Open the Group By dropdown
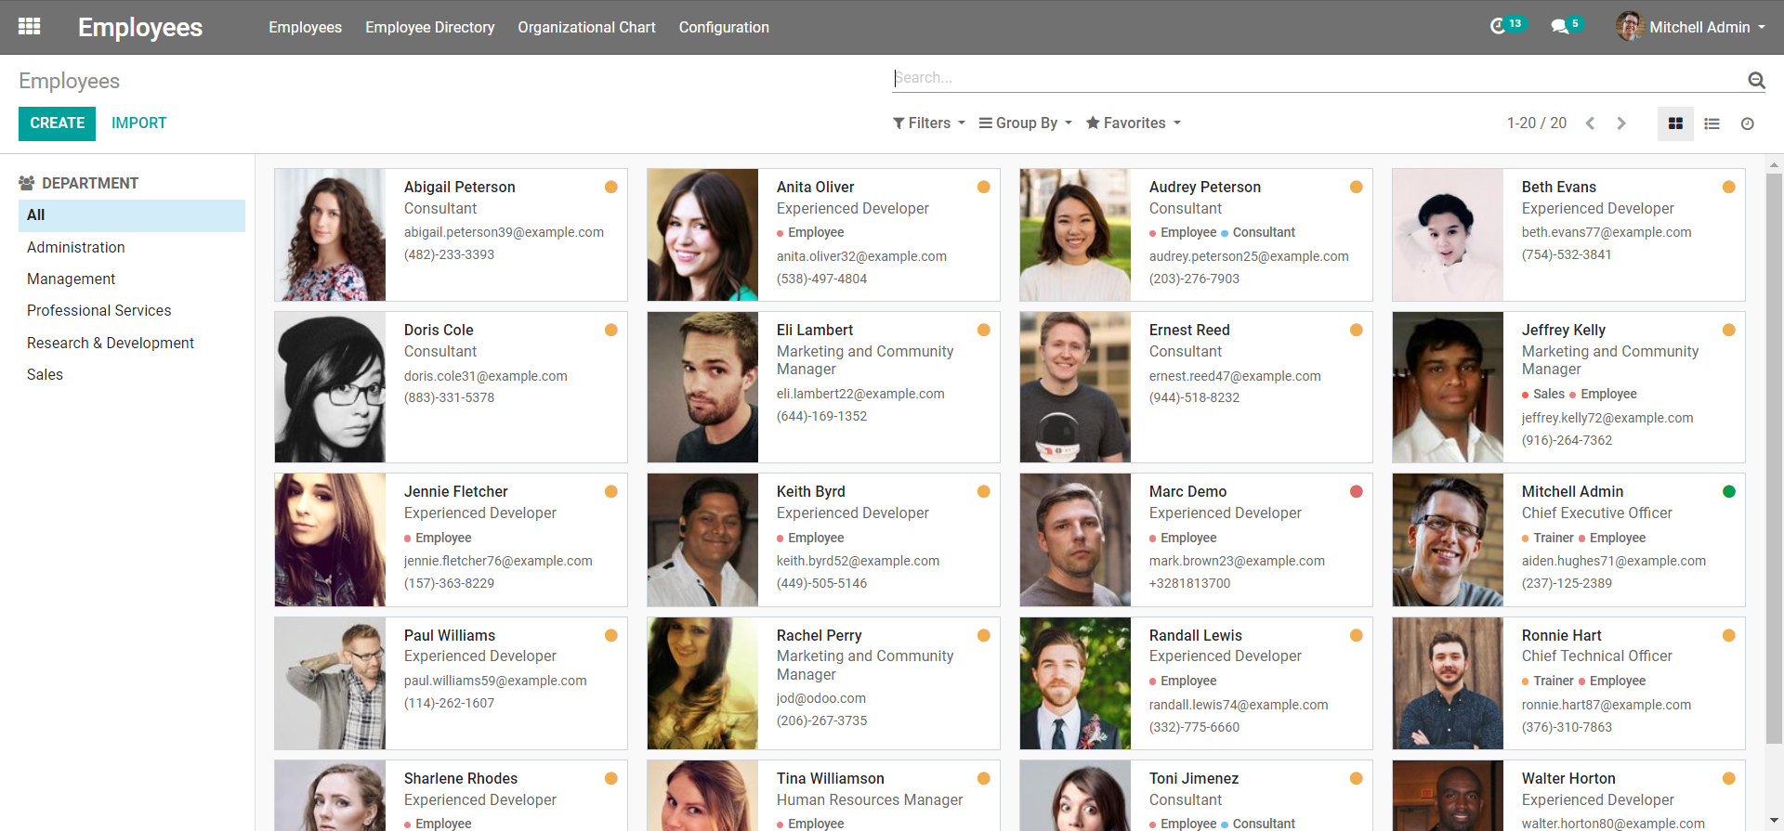The width and height of the screenshot is (1784, 831). pyautogui.click(x=1026, y=123)
